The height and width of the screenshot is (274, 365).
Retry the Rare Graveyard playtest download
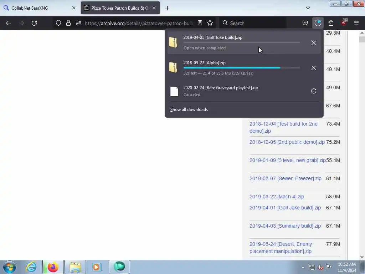coord(314,91)
